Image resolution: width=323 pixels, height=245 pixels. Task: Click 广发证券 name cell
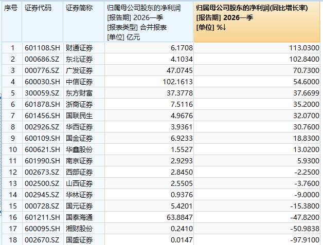[x=84, y=70]
